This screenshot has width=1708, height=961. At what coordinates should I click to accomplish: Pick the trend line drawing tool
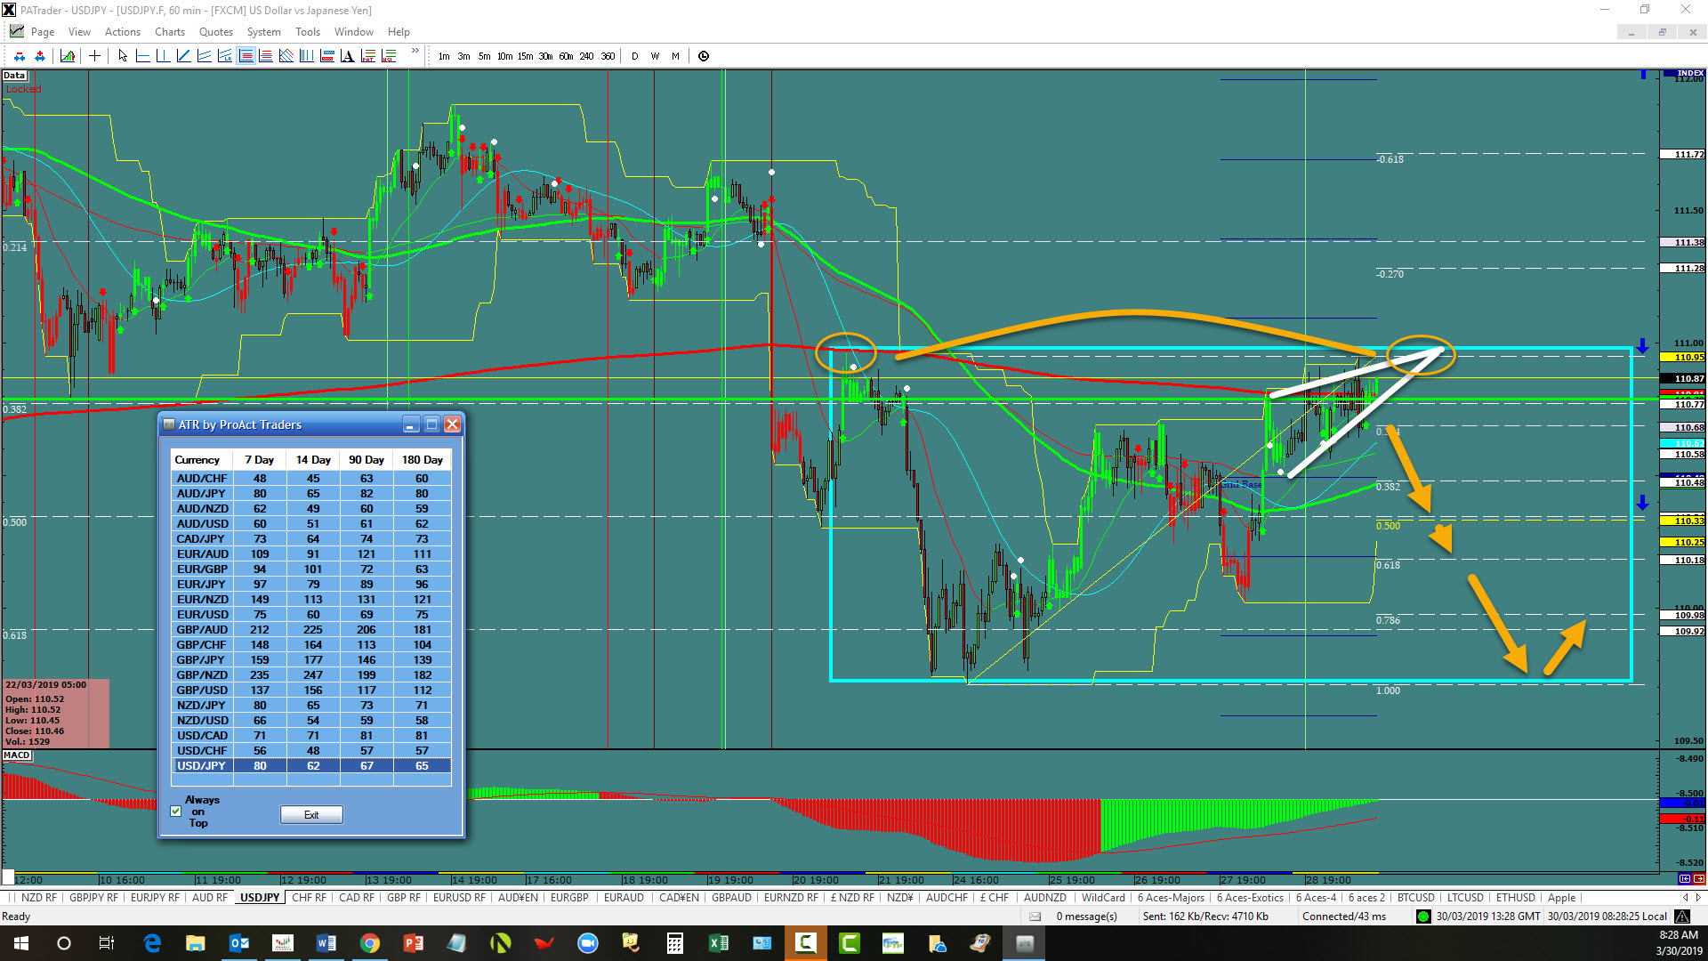[x=183, y=56]
